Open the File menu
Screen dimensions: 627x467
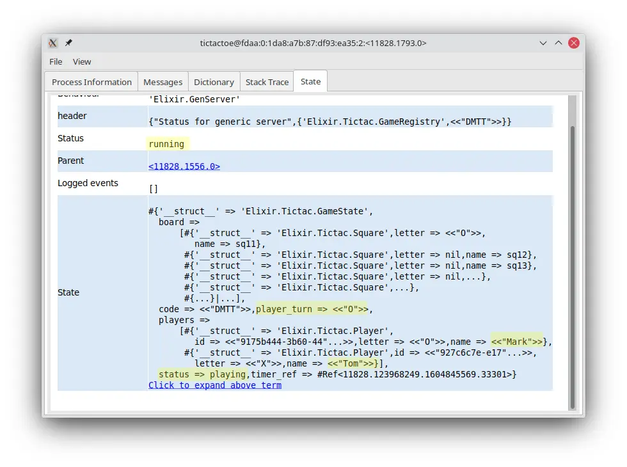(x=56, y=61)
